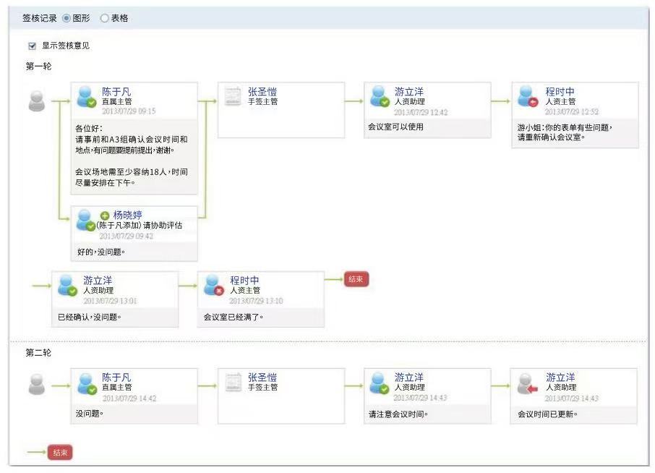Click the second round red 结束 button

click(60, 453)
